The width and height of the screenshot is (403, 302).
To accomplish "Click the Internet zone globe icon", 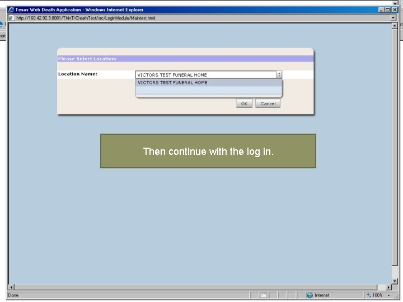I will coord(310,295).
